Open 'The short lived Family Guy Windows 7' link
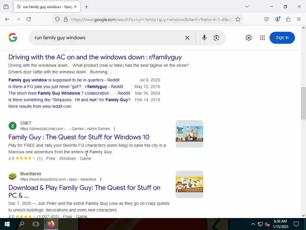Viewport: 306px width, 230px height. pyautogui.click(x=69, y=93)
